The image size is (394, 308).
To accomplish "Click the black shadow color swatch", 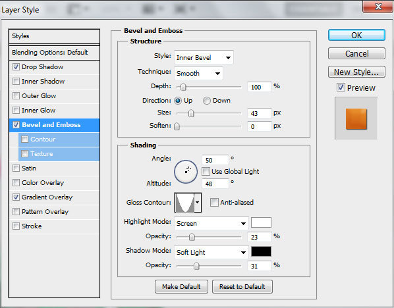I will click(x=261, y=251).
